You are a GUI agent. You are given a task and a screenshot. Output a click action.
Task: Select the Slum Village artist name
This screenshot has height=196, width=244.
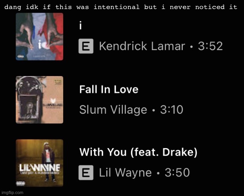[113, 110]
